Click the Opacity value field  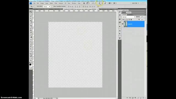pyautogui.click(x=142, y=17)
